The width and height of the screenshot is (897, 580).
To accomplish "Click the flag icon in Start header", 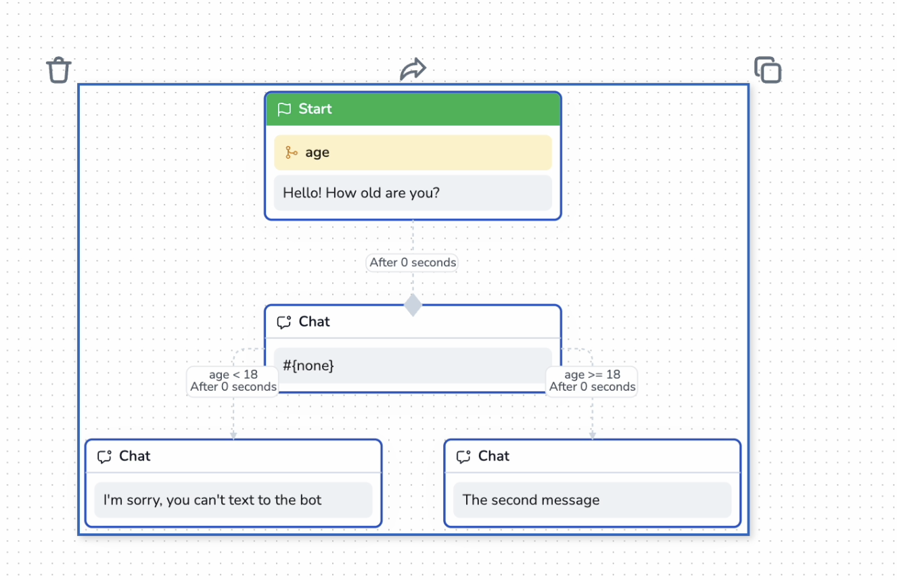I will click(284, 110).
